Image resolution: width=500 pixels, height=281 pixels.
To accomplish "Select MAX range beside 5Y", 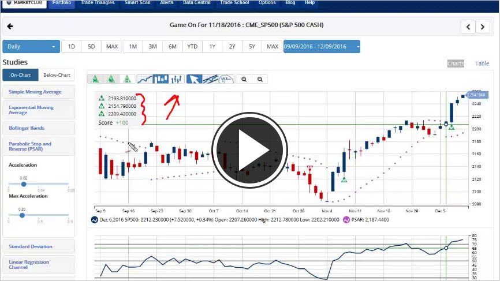I will (273, 47).
